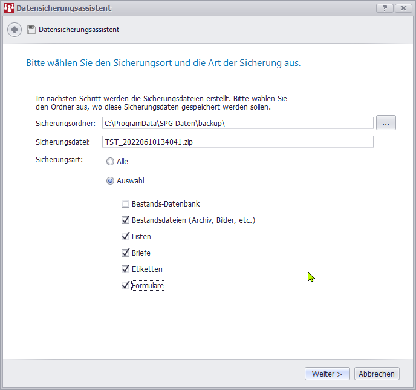Toggle the Formulare checkbox off
416x390 pixels.
[x=126, y=286]
